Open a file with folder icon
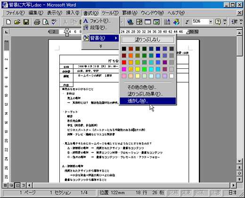Viewport: 245px width, 198px height. [x=17, y=22]
